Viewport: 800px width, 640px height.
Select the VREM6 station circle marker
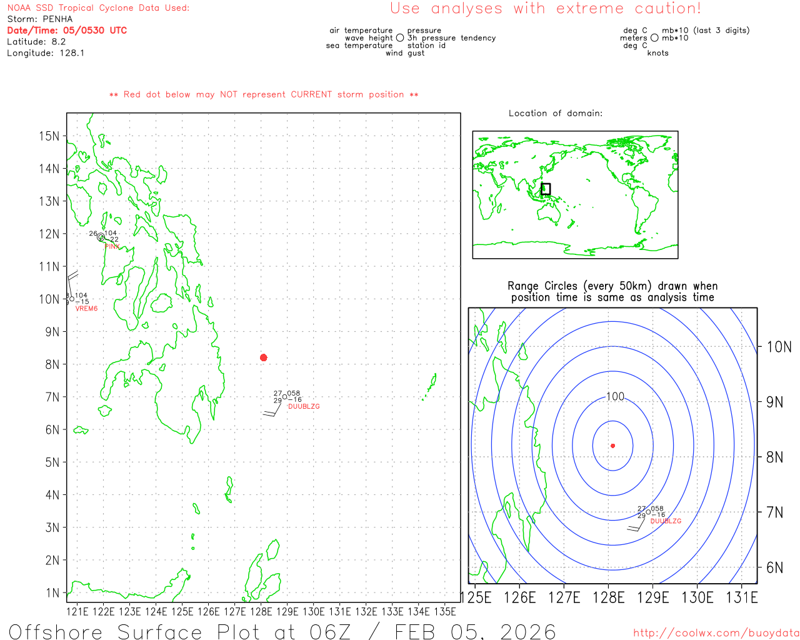pyautogui.click(x=72, y=299)
